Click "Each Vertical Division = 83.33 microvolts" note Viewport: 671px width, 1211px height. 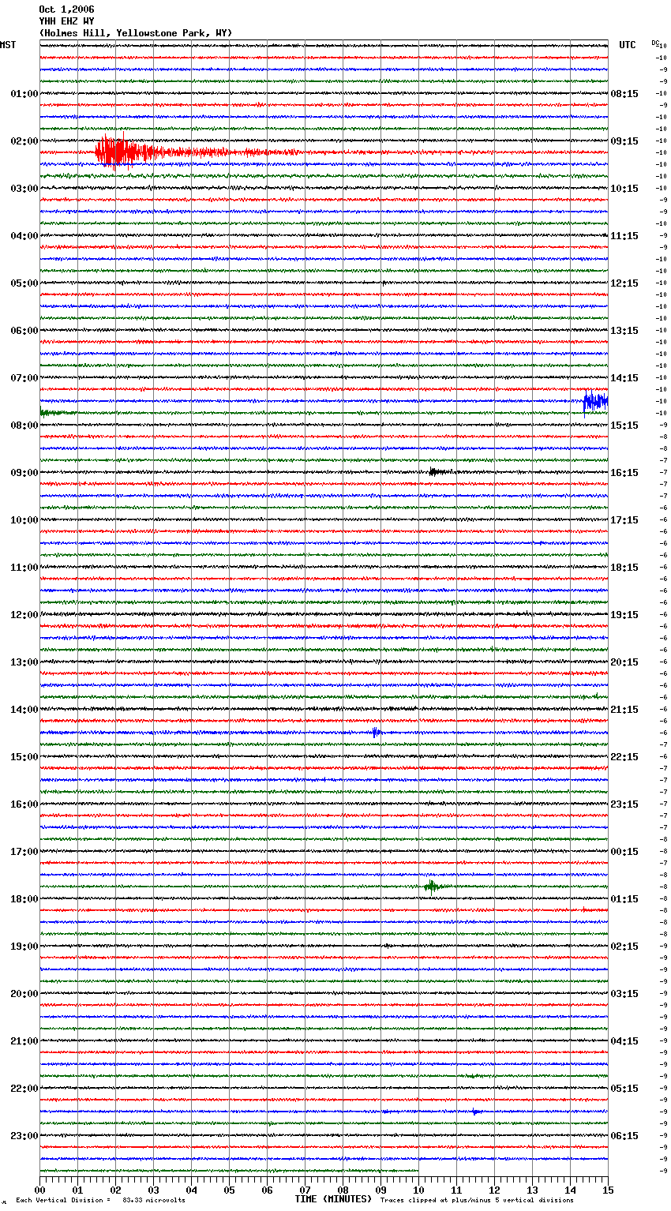tap(100, 1201)
